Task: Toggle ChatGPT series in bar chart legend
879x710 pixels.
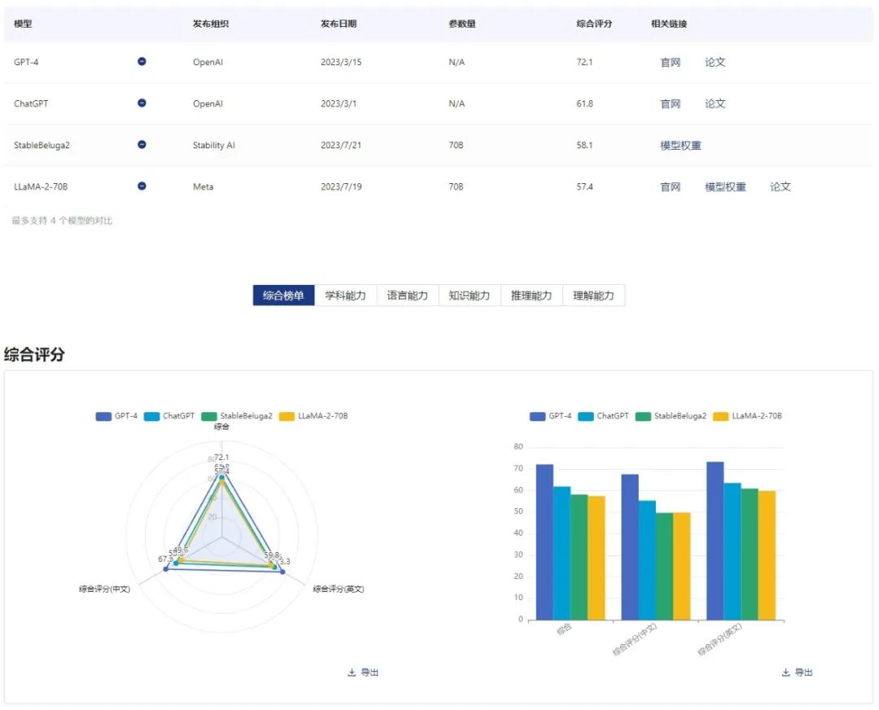Action: pyautogui.click(x=603, y=416)
